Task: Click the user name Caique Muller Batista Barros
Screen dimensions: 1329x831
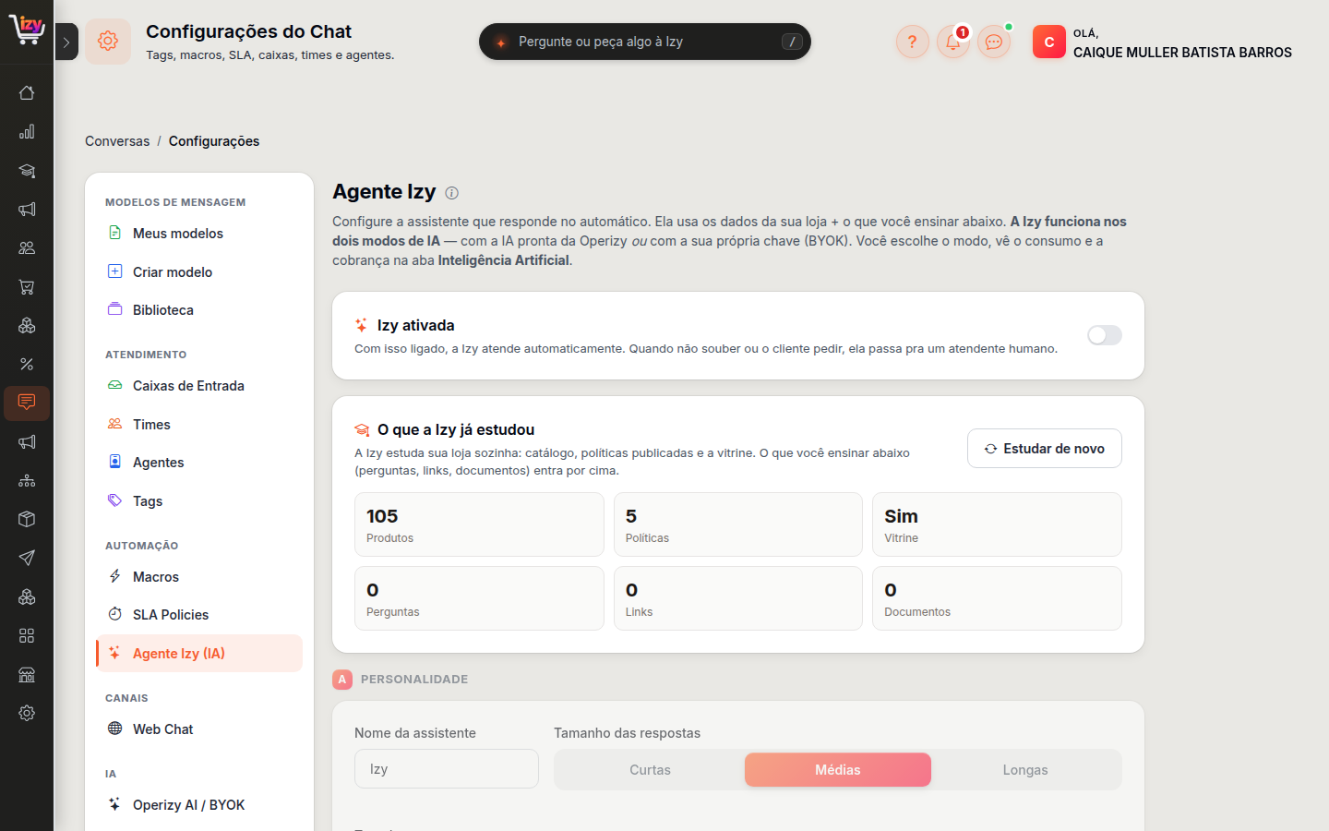Action: pyautogui.click(x=1182, y=53)
